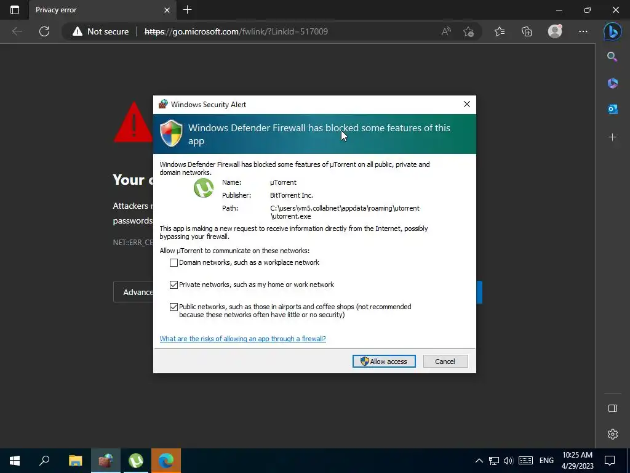The width and height of the screenshot is (630, 473).
Task: Click the µTorrent executable path text
Action: [345, 212]
